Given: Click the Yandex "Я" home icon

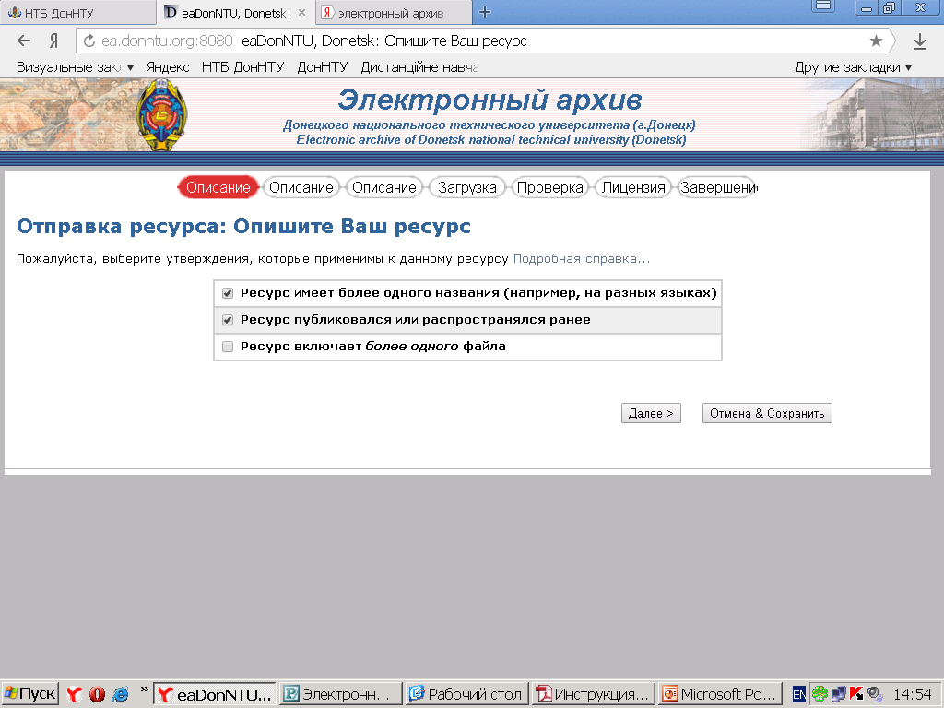Looking at the screenshot, I should pos(54,41).
